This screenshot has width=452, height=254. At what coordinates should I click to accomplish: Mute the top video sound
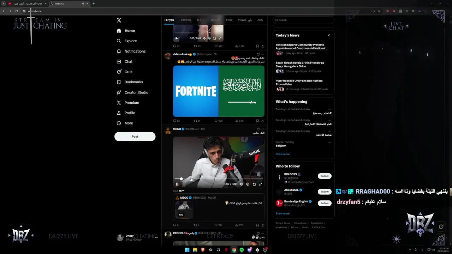[204, 38]
